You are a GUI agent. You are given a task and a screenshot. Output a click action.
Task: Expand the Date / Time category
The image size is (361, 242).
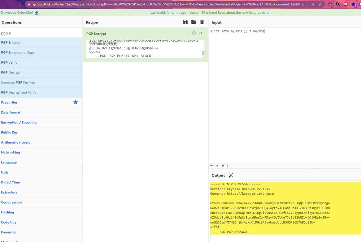tap(41, 182)
